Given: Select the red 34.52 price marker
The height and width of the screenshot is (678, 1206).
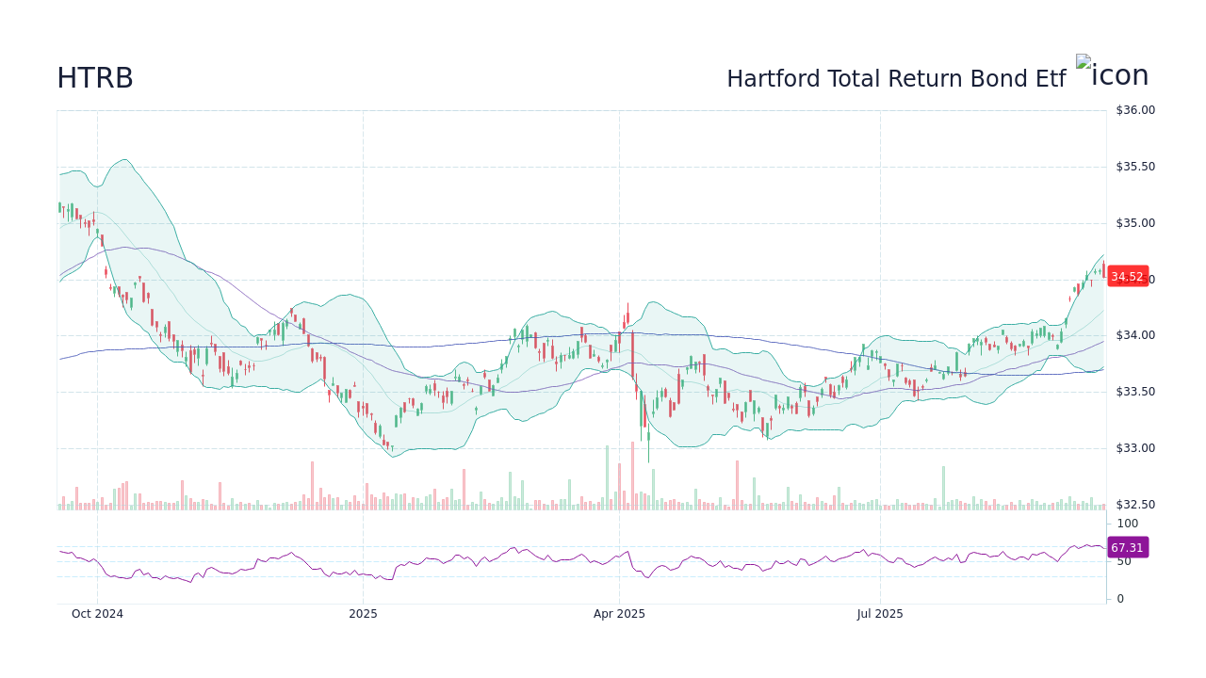Looking at the screenshot, I should pyautogui.click(x=1128, y=277).
